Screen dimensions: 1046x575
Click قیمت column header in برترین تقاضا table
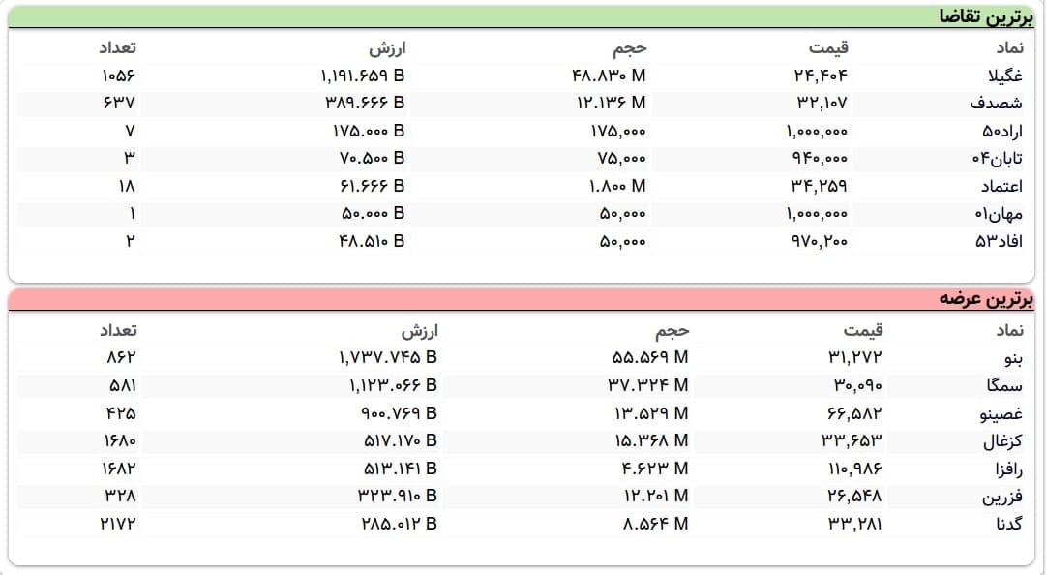828,47
